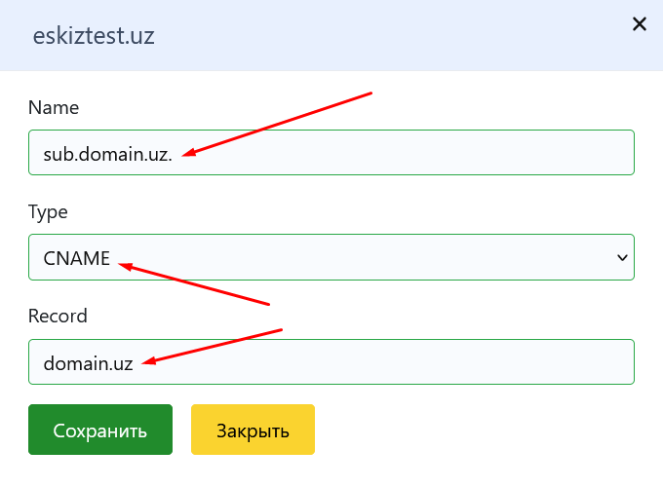The image size is (663, 487).
Task: Click the light blue dialog header bar
Action: click(390, 37)
